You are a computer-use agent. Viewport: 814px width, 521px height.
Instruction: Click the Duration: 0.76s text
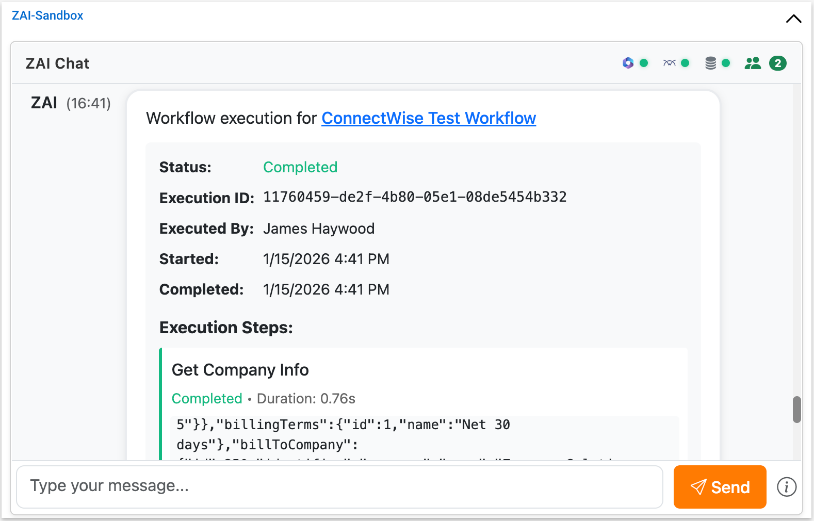[x=306, y=399]
